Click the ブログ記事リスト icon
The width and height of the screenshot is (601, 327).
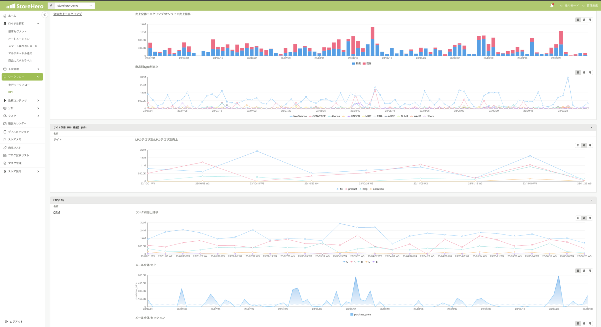[5, 155]
